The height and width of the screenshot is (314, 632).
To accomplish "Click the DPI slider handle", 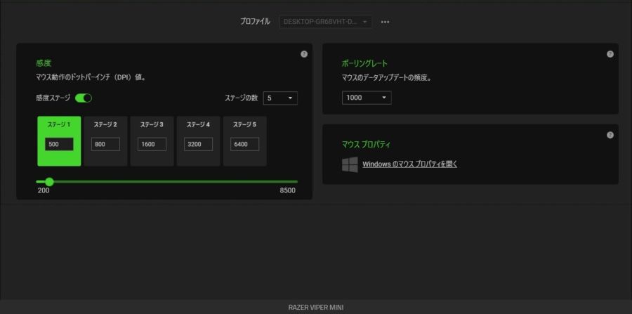I will 49,181.
